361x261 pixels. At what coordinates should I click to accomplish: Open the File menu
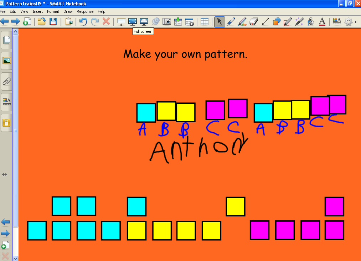[3, 11]
